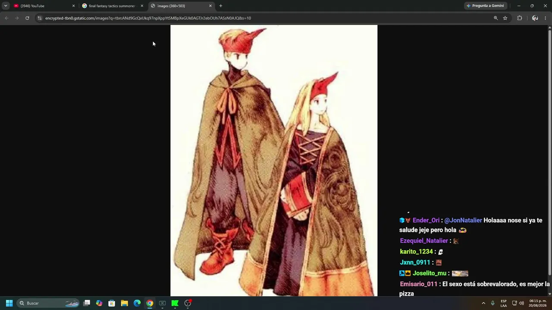Open the Chrome profile avatar
Viewport: 552px width, 310px height.
pos(535,18)
